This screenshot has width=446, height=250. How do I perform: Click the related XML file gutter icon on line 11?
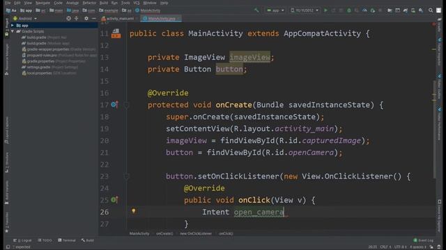(x=116, y=33)
